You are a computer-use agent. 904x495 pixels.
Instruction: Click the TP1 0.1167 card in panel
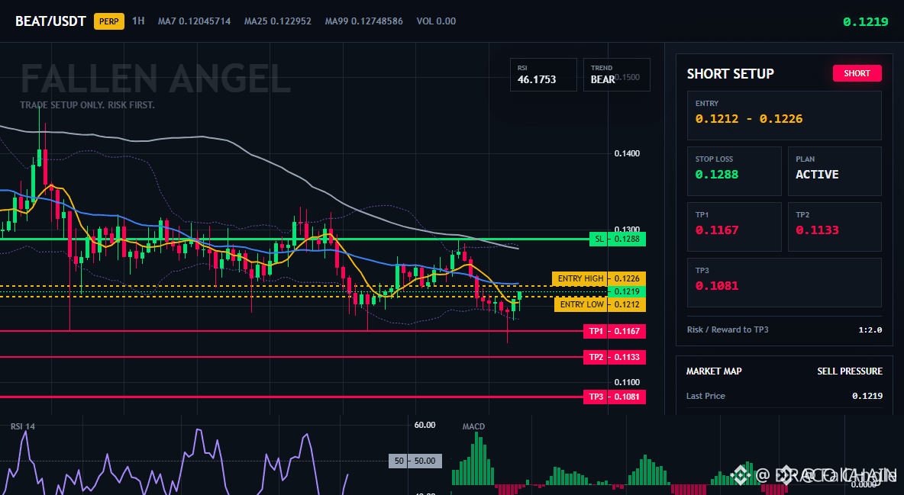[734, 227]
